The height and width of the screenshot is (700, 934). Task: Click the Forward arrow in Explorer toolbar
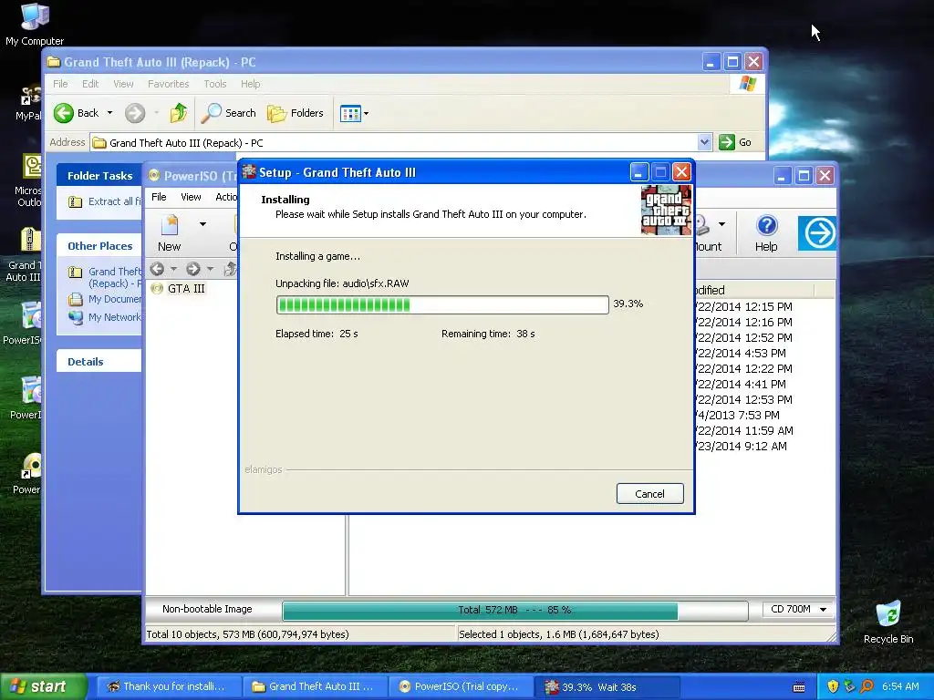pos(135,113)
